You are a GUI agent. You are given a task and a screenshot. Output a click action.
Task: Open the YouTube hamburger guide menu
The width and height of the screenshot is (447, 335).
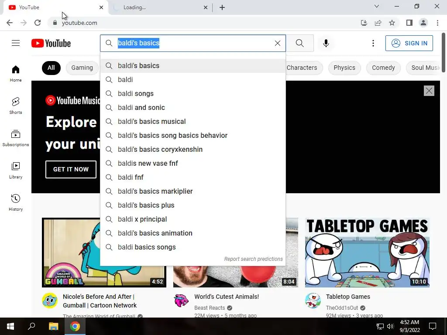(16, 43)
